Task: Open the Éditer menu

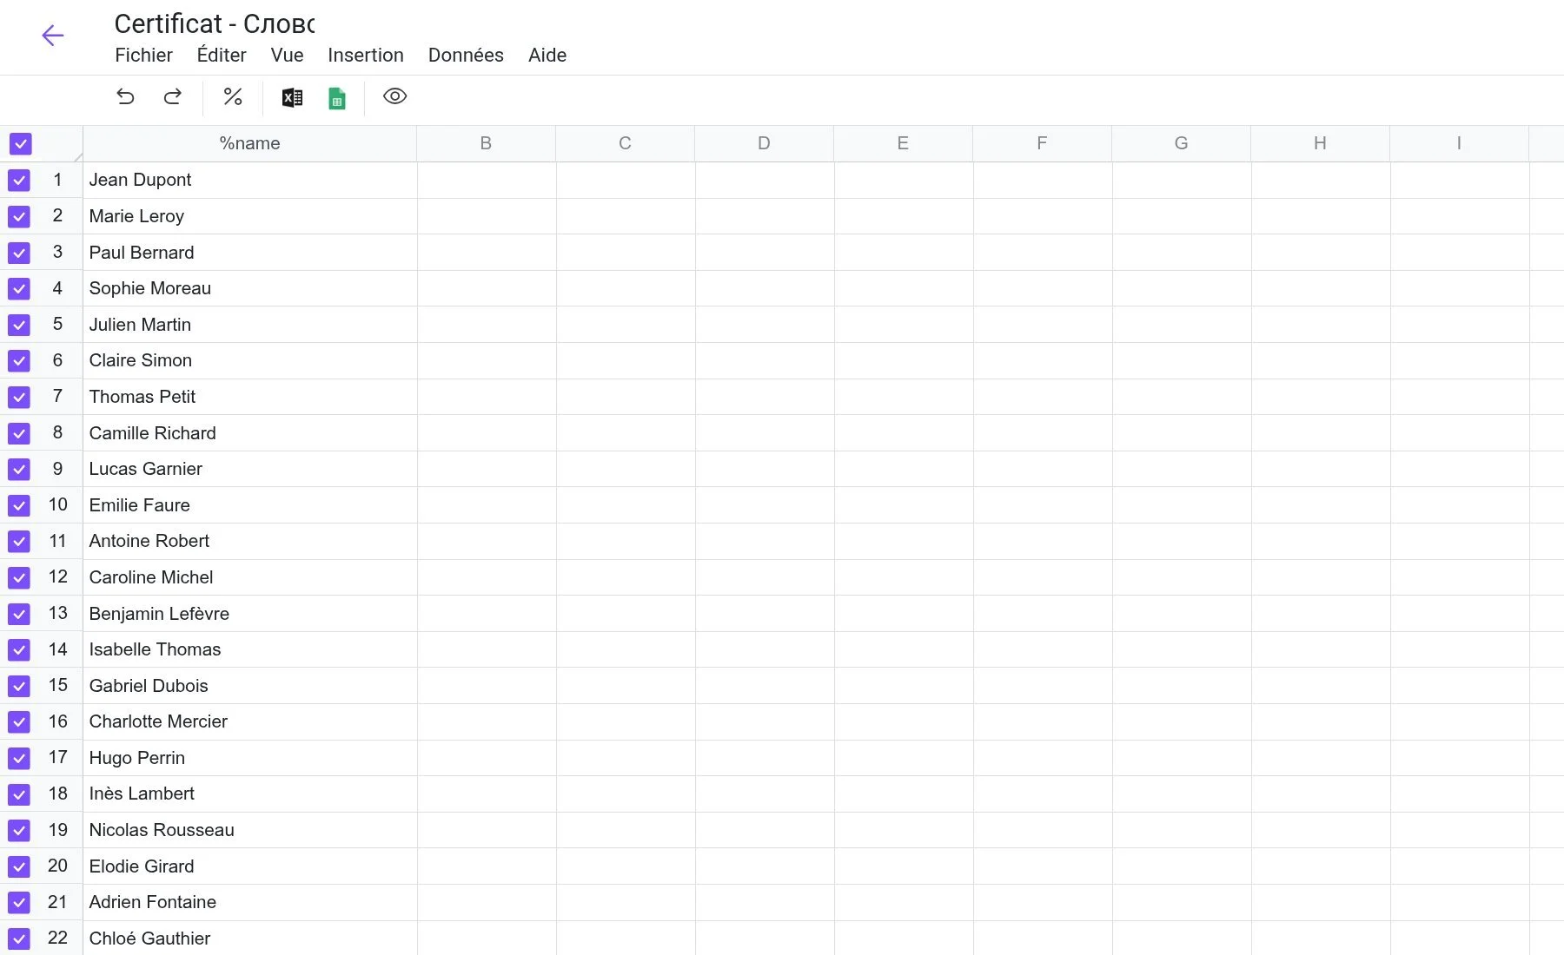Action: (222, 55)
